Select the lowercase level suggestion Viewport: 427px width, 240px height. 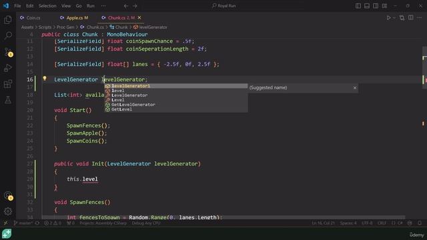coord(176,91)
